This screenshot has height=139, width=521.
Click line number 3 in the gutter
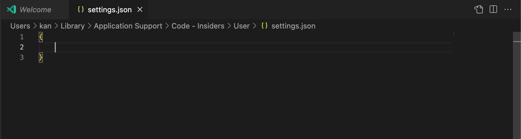22,57
